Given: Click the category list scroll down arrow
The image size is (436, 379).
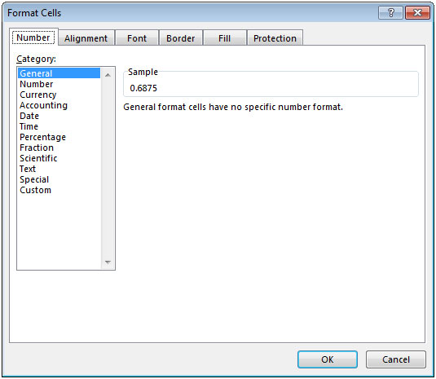Looking at the screenshot, I should [108, 262].
